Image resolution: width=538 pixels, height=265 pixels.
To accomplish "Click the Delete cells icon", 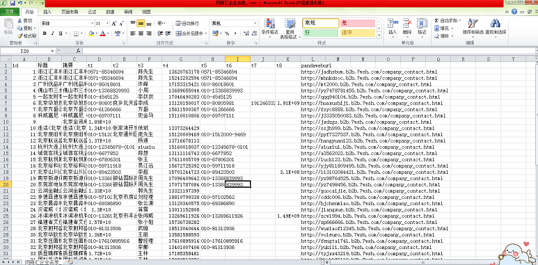I will click(407, 23).
